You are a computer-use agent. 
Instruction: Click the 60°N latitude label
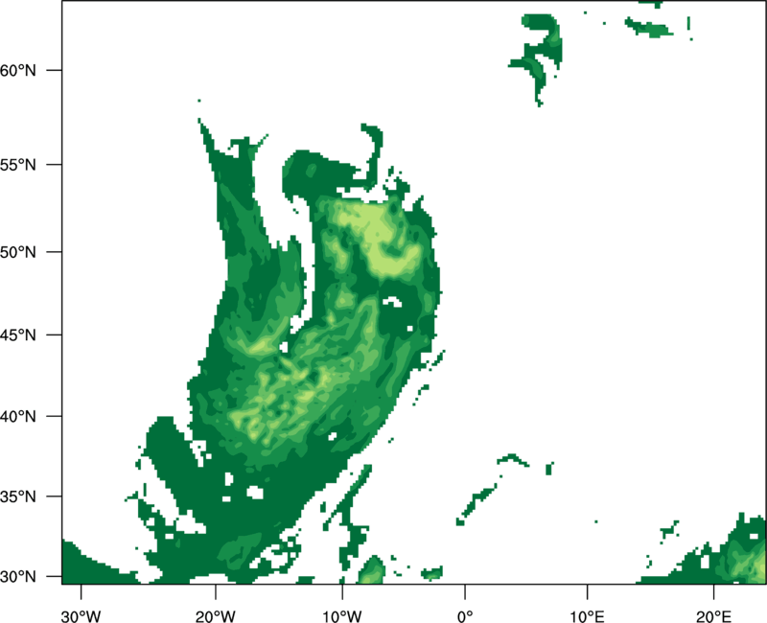[17, 70]
